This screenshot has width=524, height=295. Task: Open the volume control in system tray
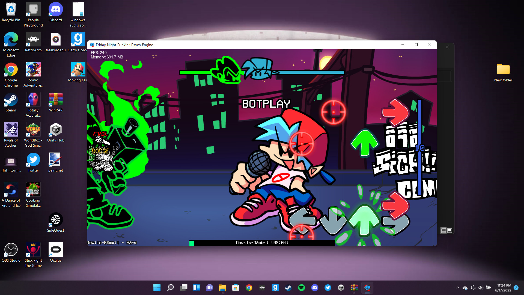click(480, 288)
